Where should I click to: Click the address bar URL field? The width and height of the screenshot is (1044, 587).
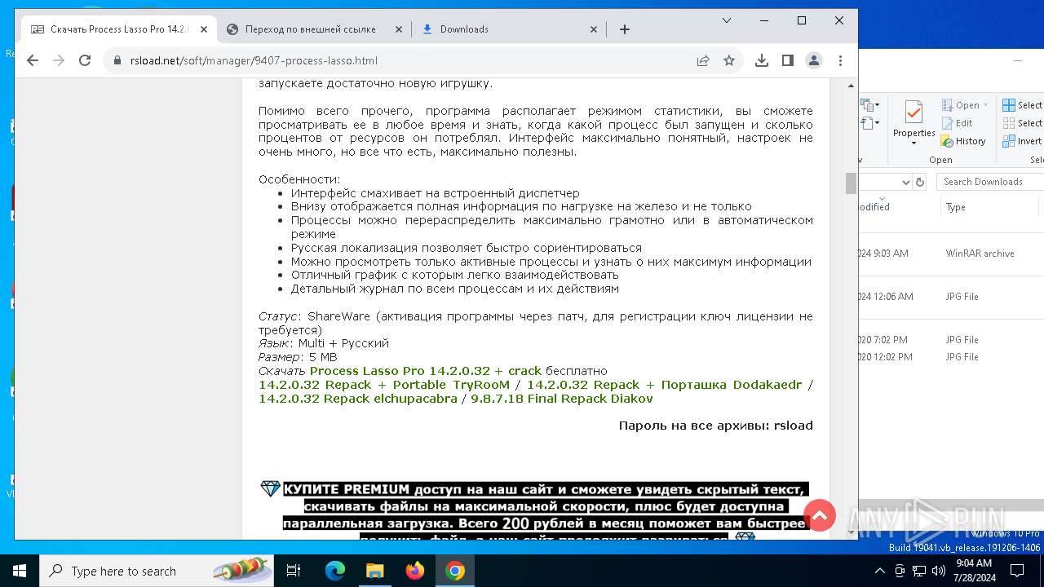pos(408,60)
